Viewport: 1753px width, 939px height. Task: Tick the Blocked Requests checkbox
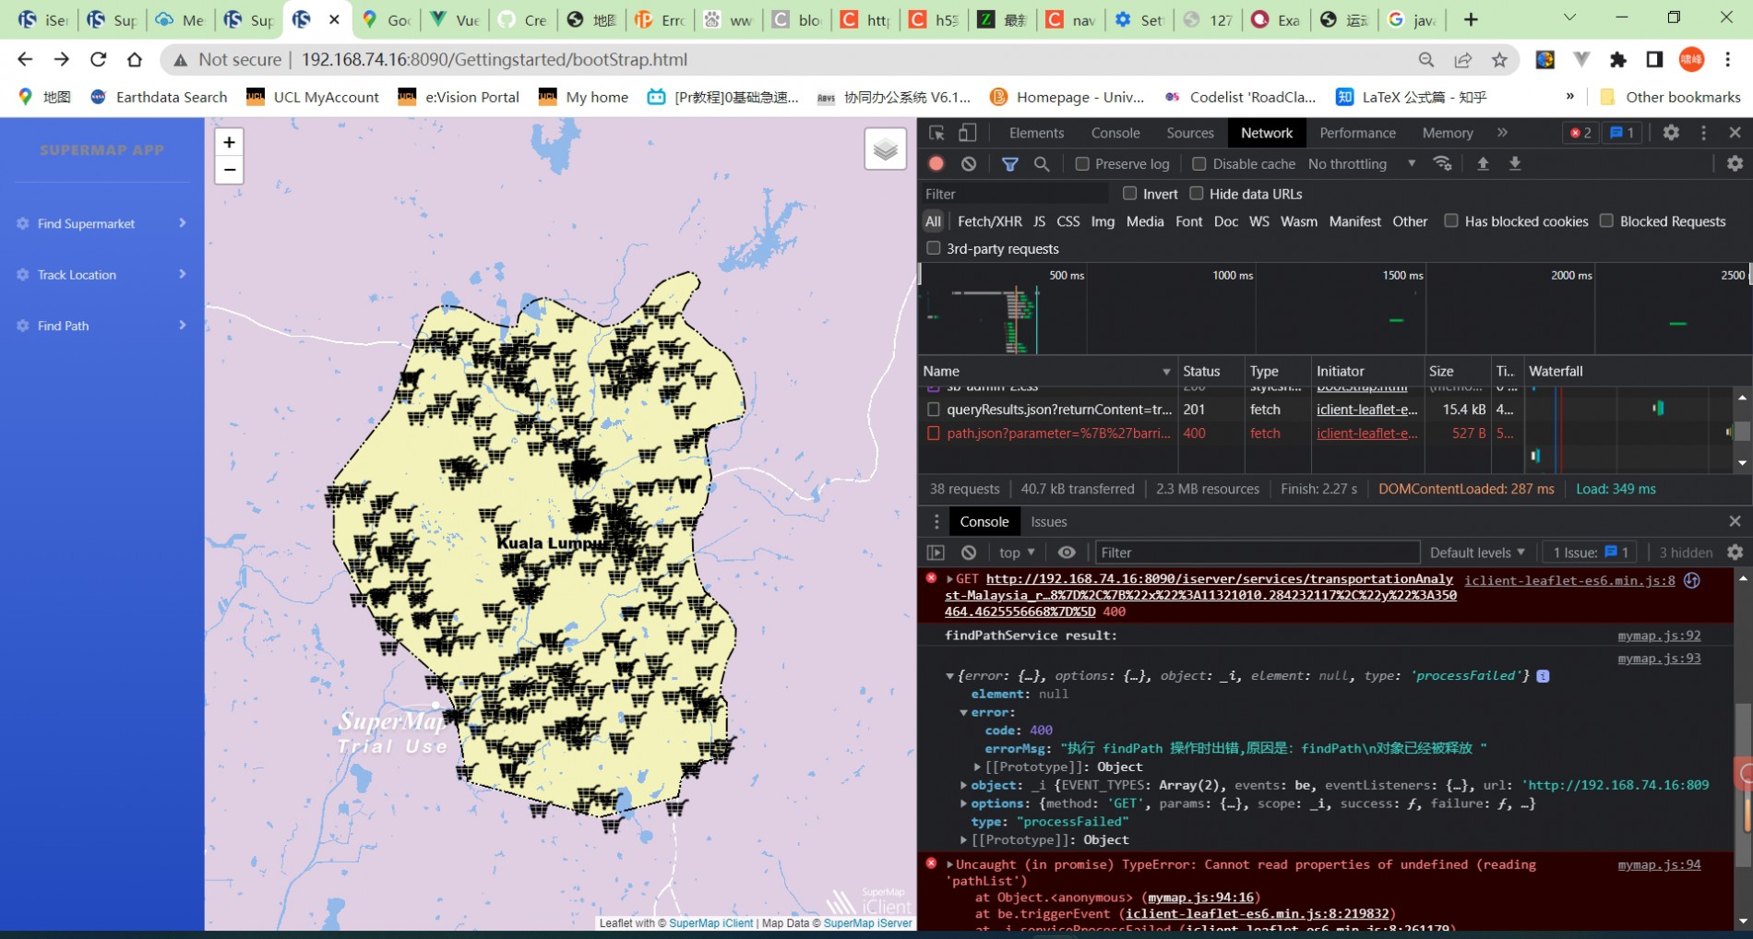[1606, 220]
